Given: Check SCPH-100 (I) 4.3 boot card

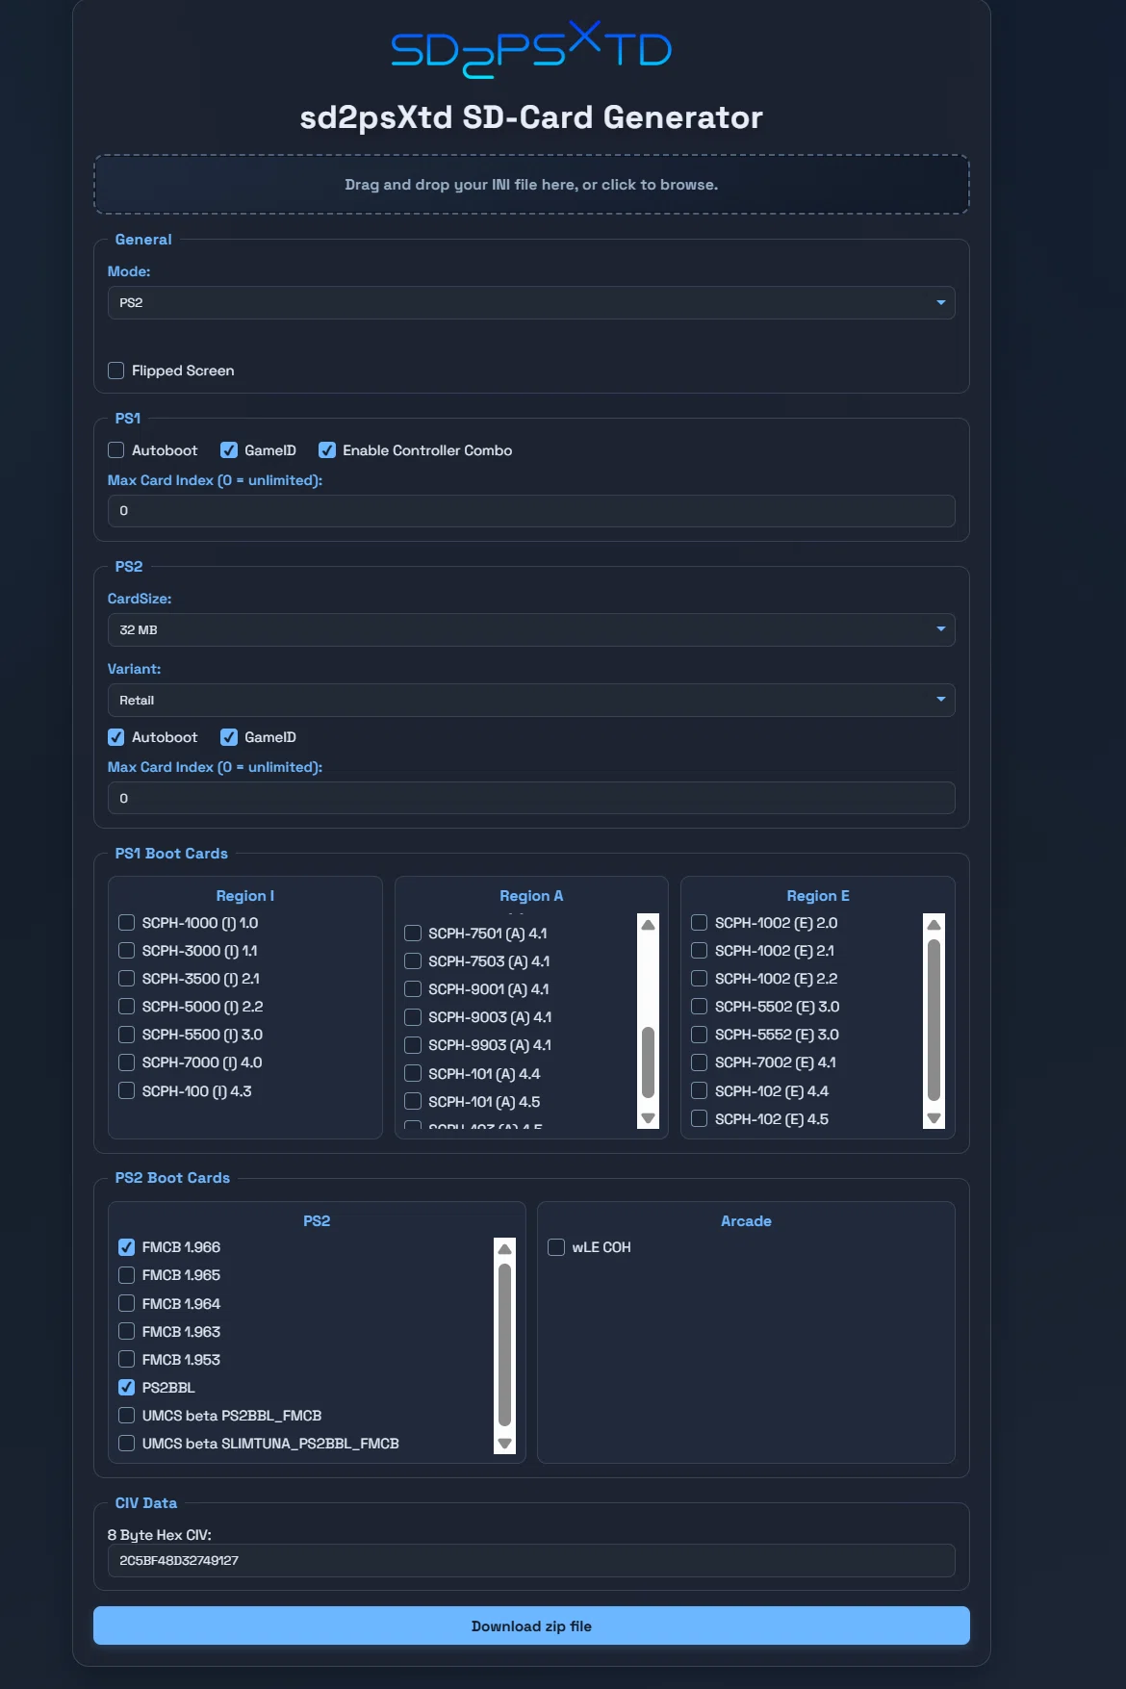Looking at the screenshot, I should [126, 1090].
